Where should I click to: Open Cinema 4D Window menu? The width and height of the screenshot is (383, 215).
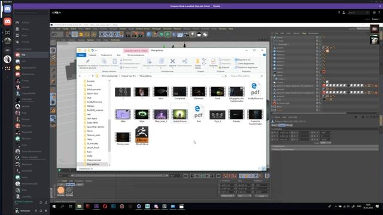click(223, 29)
